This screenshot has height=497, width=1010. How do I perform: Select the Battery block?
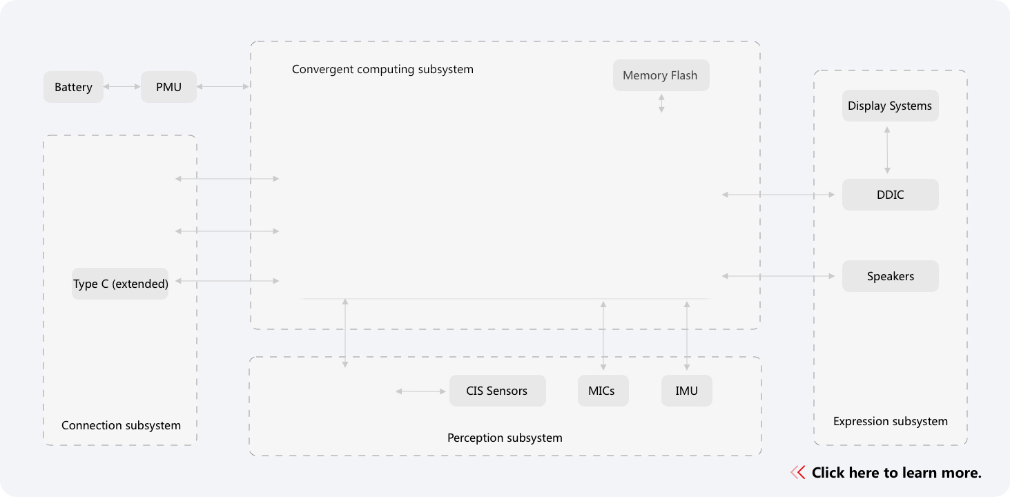click(73, 87)
